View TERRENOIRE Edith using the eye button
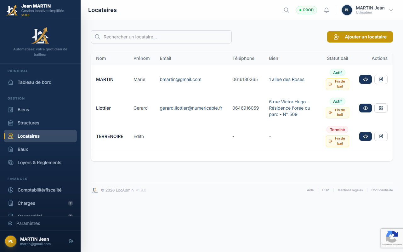Image resolution: width=403 pixels, height=252 pixels. pos(365,136)
